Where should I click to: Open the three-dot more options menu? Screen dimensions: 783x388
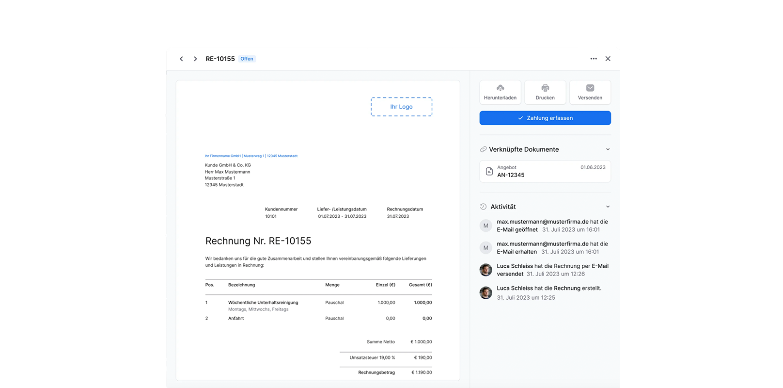pos(594,59)
